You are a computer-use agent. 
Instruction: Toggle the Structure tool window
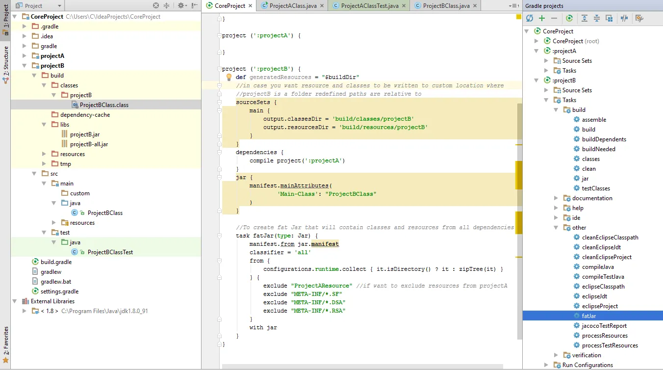[5, 65]
